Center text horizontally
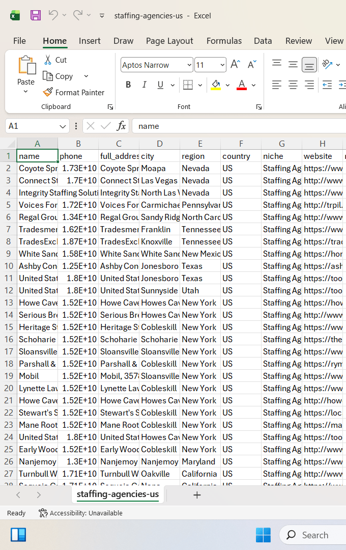The image size is (346, 550). click(x=293, y=85)
